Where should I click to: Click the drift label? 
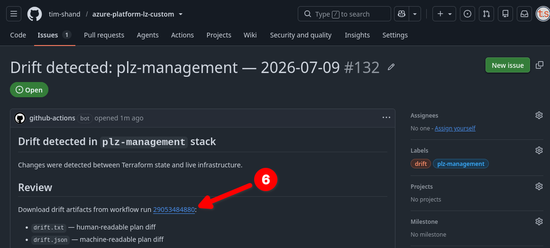click(x=421, y=164)
